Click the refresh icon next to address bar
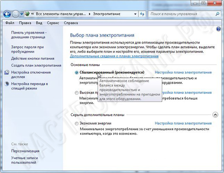 (x=142, y=14)
